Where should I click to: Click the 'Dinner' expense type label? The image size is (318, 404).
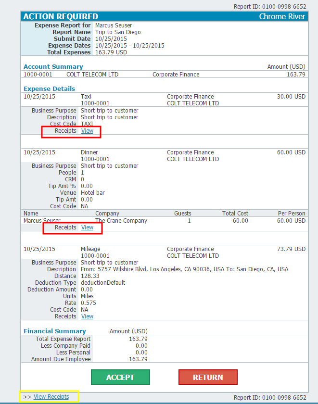coord(89,152)
